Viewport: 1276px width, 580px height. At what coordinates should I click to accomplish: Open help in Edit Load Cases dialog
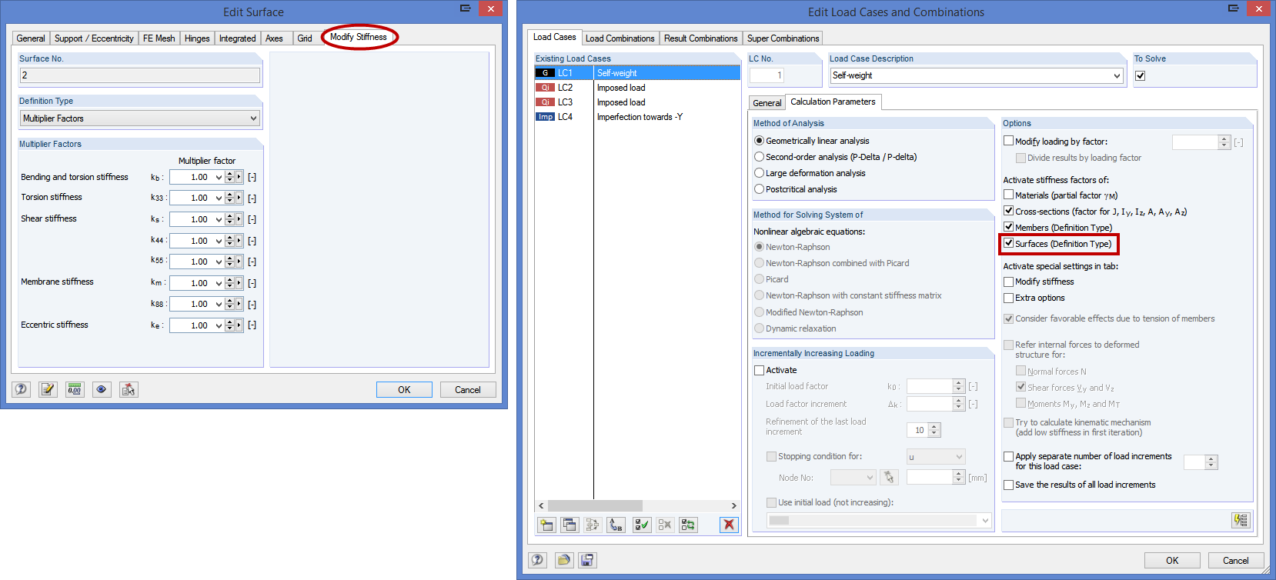tap(537, 560)
